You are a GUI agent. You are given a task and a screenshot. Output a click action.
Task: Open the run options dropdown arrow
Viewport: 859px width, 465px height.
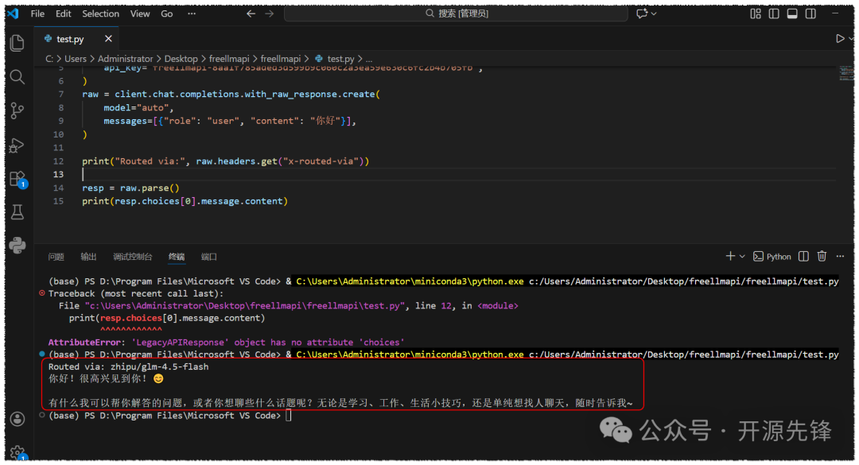pyautogui.click(x=851, y=38)
